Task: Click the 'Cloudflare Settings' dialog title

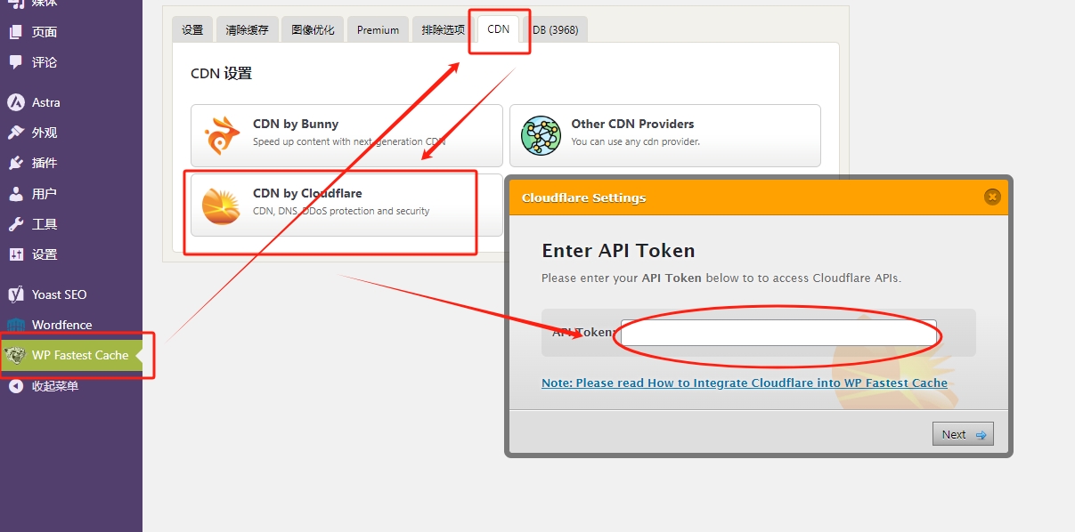Action: (583, 197)
